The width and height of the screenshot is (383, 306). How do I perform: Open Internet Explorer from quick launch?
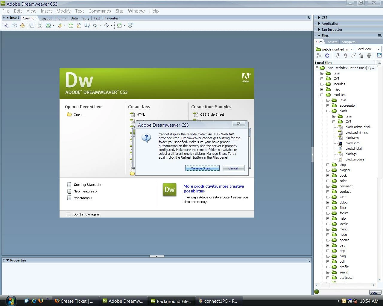34,301
